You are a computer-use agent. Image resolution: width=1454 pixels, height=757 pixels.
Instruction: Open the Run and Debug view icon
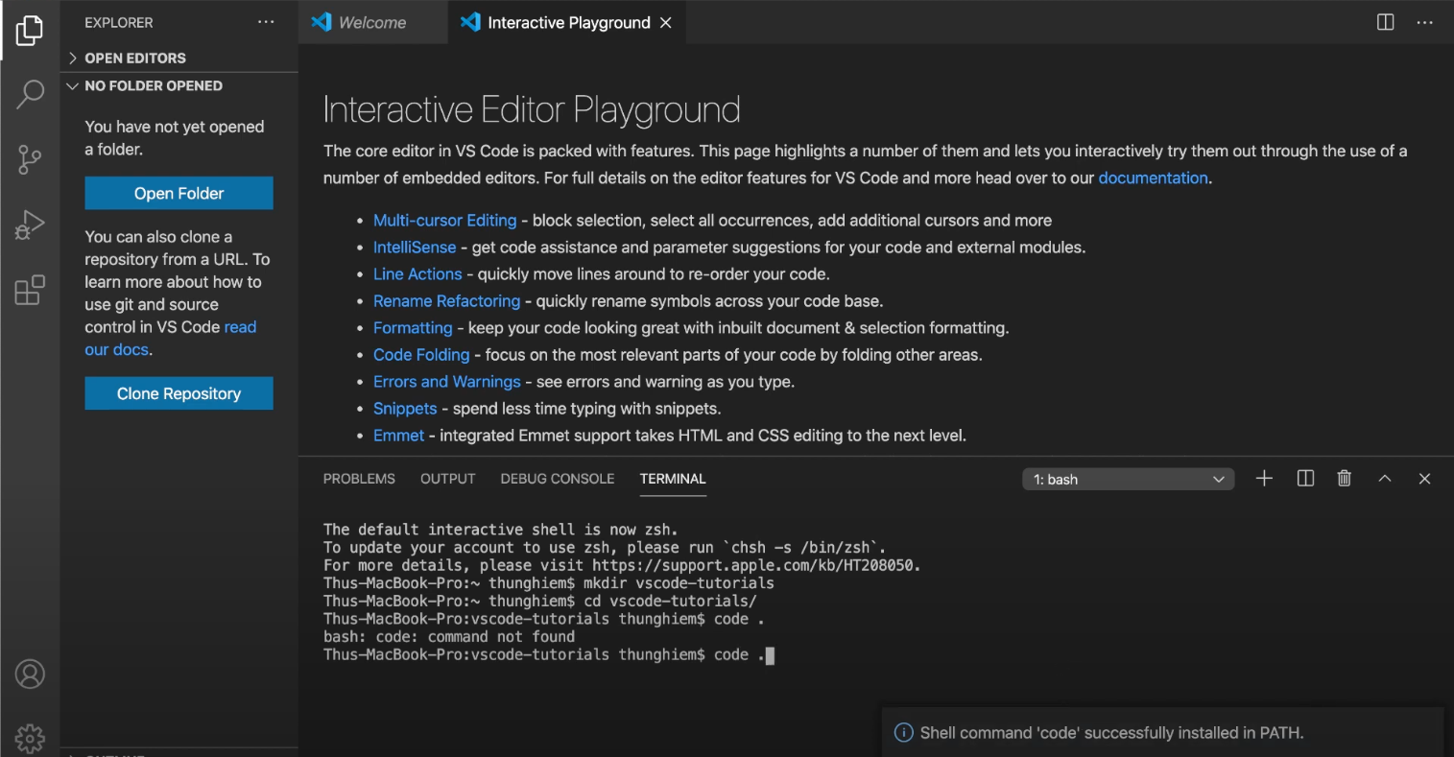click(30, 225)
